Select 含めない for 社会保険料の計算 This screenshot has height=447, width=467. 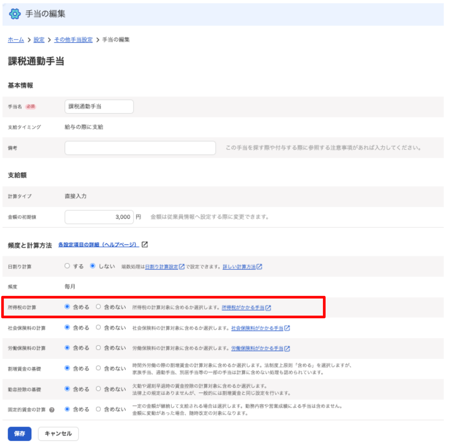click(x=98, y=327)
